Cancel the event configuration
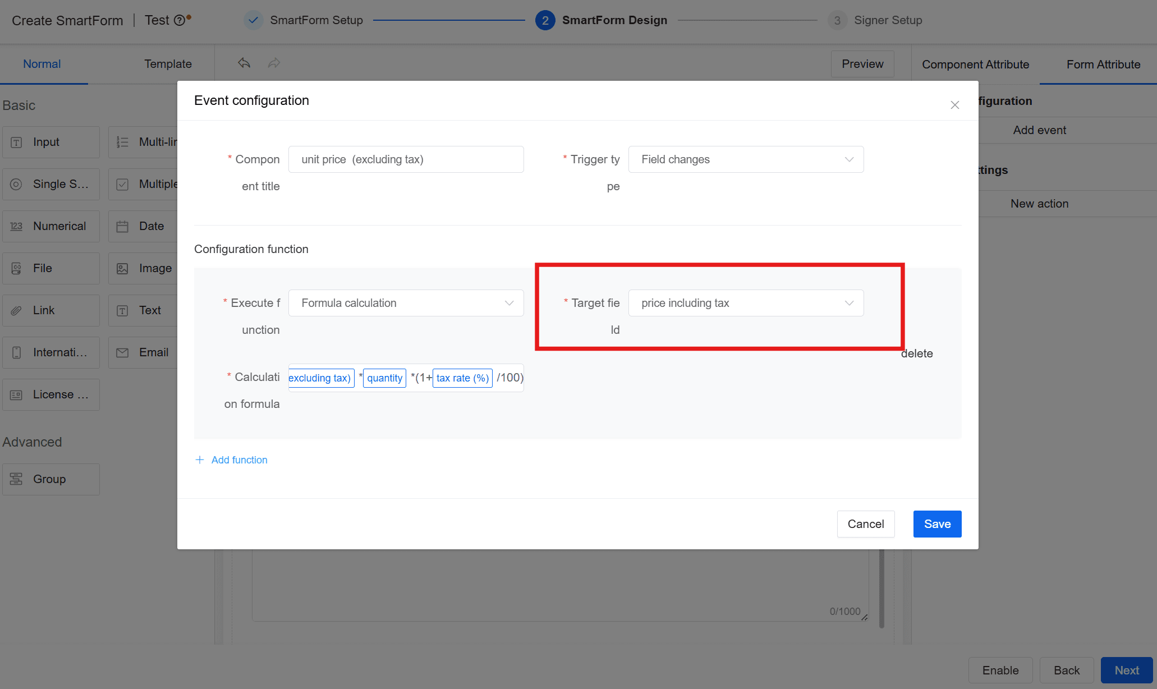Image resolution: width=1157 pixels, height=689 pixels. [866, 524]
